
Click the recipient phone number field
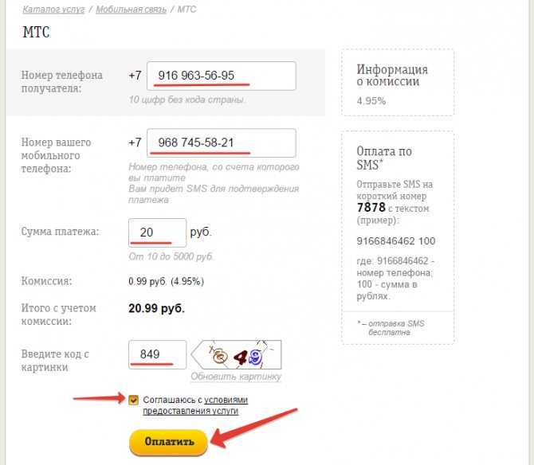coord(222,76)
